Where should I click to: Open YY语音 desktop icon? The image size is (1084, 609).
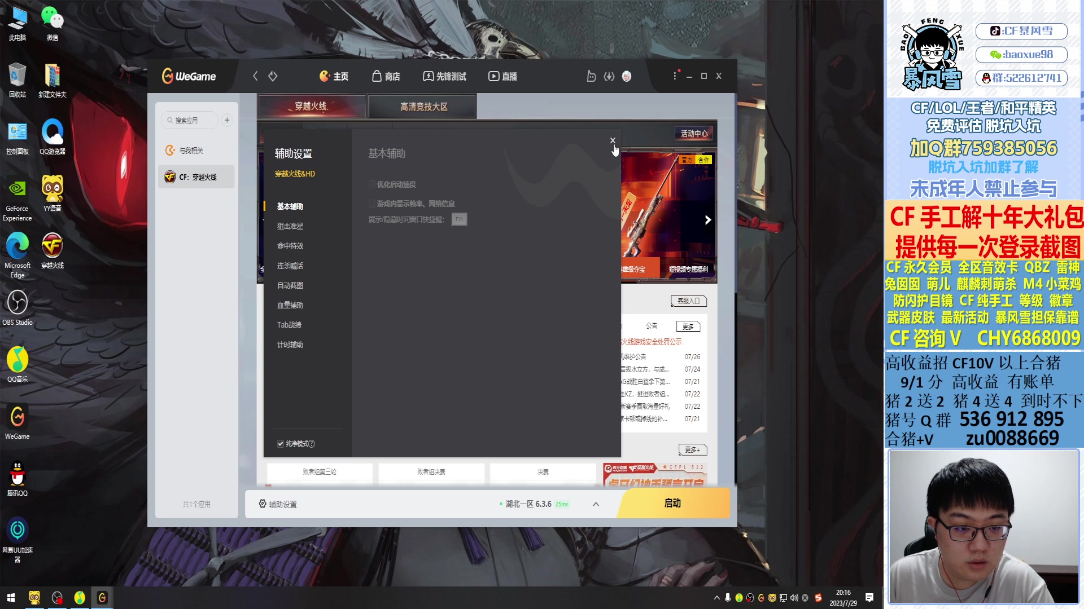[53, 194]
